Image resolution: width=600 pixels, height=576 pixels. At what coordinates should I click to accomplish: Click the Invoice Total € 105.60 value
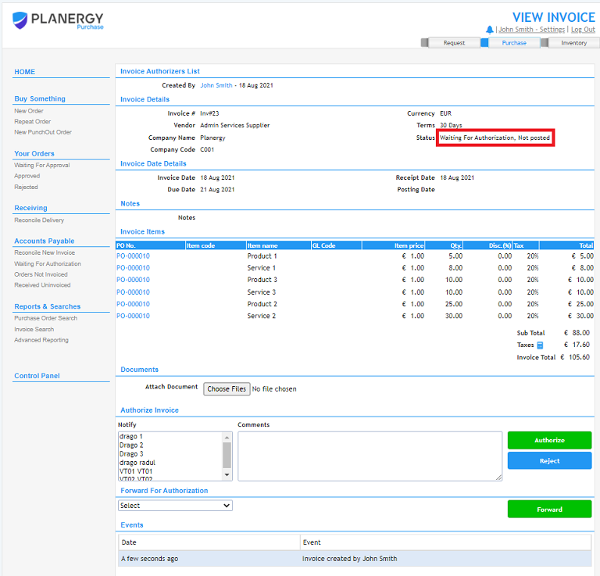click(575, 357)
